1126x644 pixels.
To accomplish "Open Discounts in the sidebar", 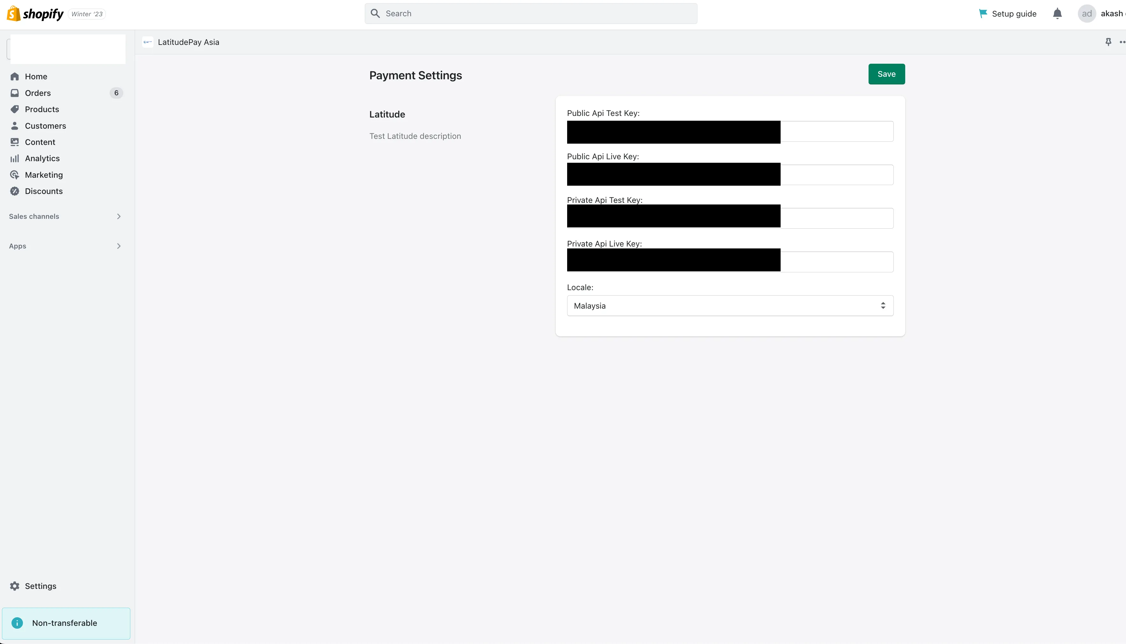I will coord(66,191).
